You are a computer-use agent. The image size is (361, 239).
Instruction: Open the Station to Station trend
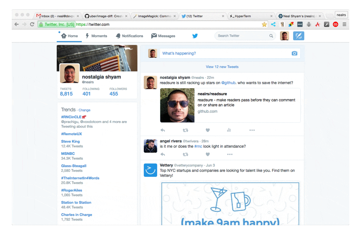pos(76,202)
